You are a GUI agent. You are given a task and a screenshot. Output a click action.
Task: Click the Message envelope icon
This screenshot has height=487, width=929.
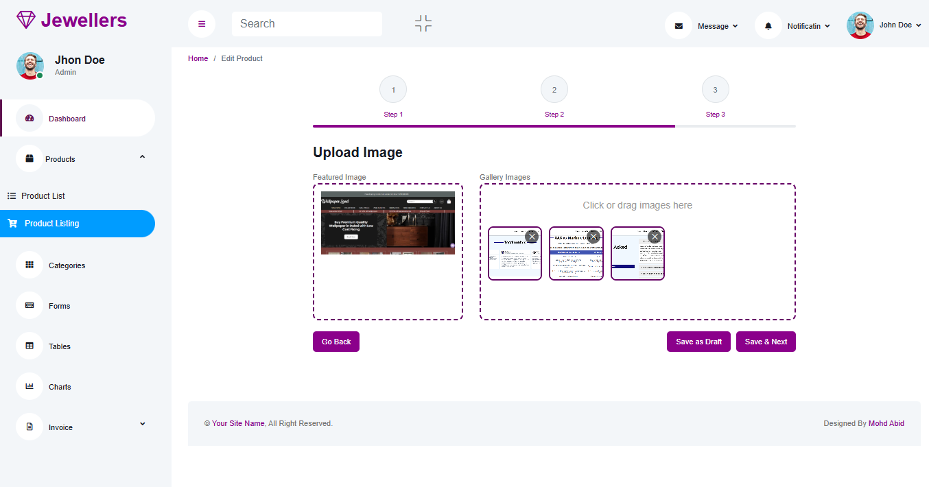point(679,26)
